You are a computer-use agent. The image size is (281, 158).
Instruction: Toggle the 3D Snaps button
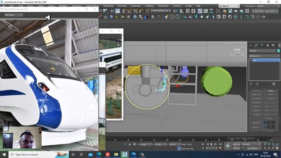[x=124, y=11]
